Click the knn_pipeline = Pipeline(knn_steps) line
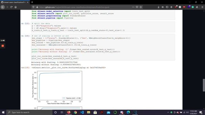This screenshot has width=205, height=115. pyautogui.click(x=51, y=41)
